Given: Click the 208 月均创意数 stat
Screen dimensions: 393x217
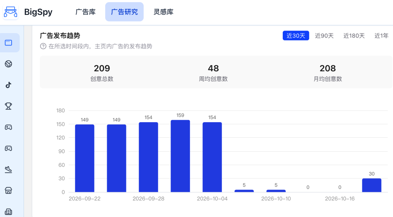Looking at the screenshot, I should tap(327, 73).
